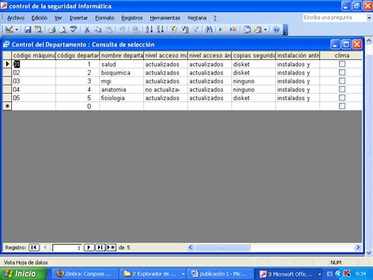
Task: Sort ascending with the A-Z icon
Action: pyautogui.click(x=149, y=29)
